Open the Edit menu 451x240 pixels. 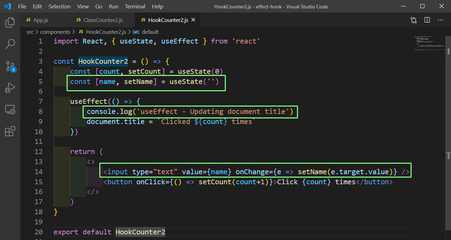coord(37,6)
